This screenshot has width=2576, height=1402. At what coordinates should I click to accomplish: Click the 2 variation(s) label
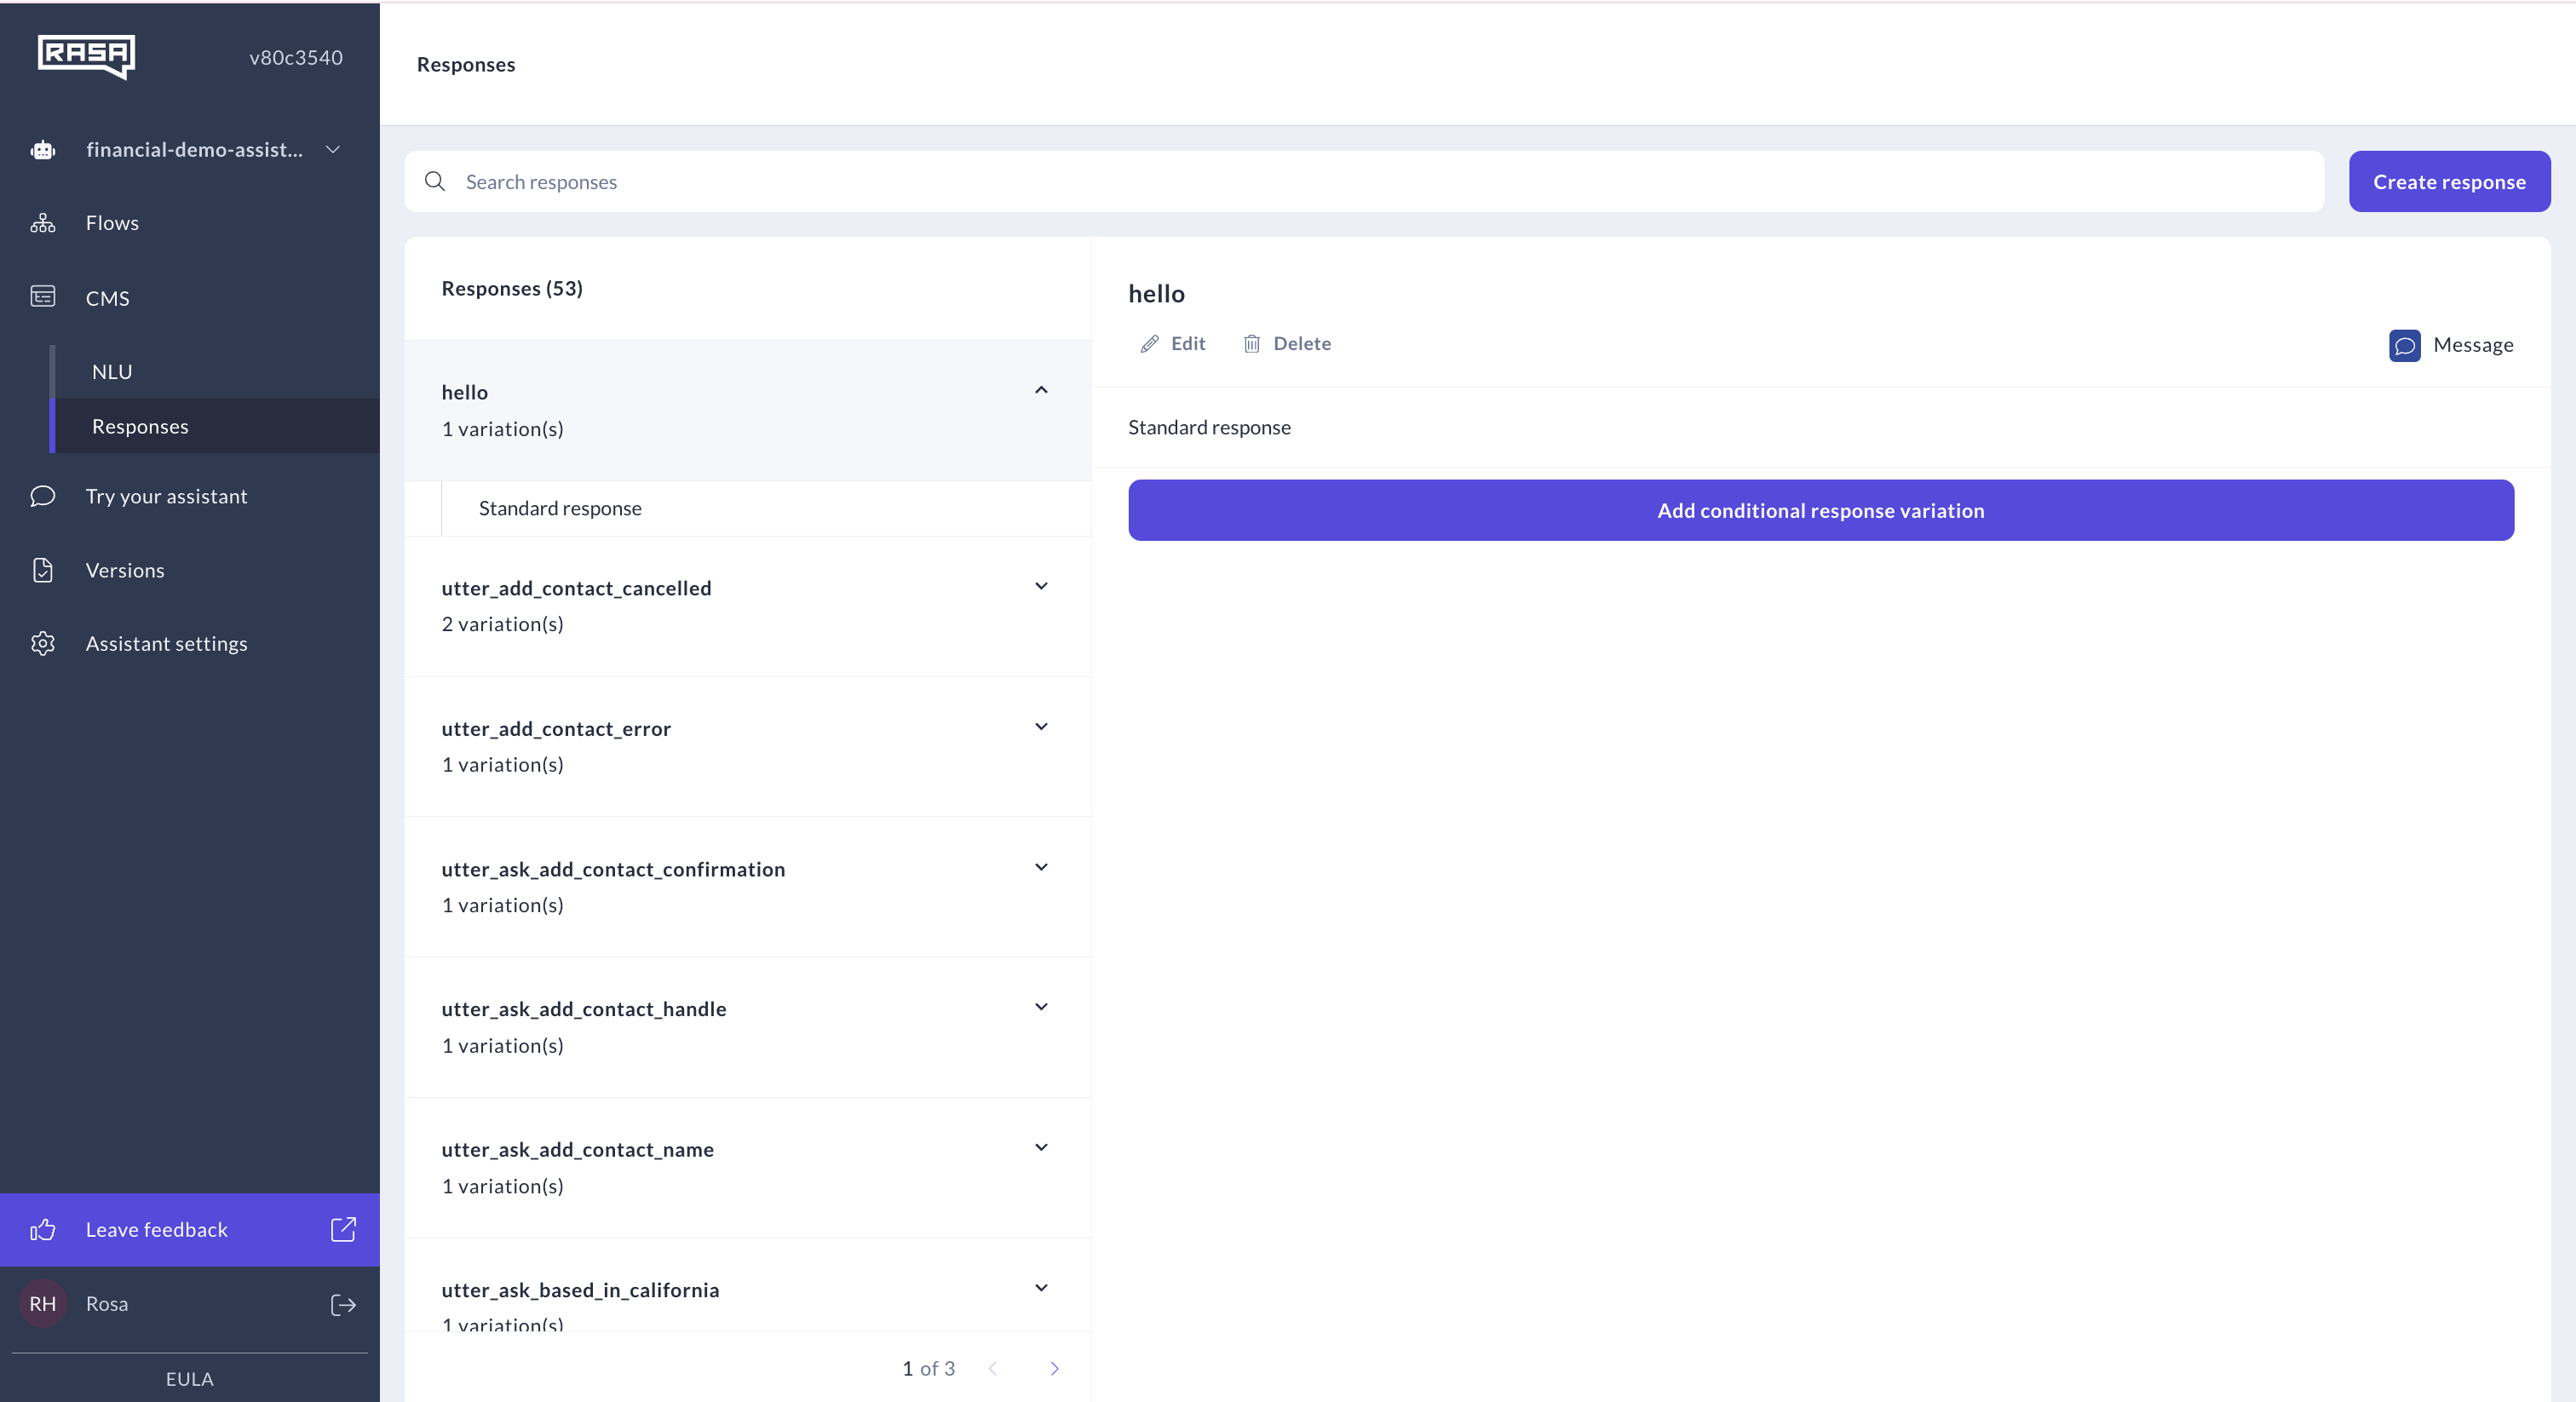502,624
